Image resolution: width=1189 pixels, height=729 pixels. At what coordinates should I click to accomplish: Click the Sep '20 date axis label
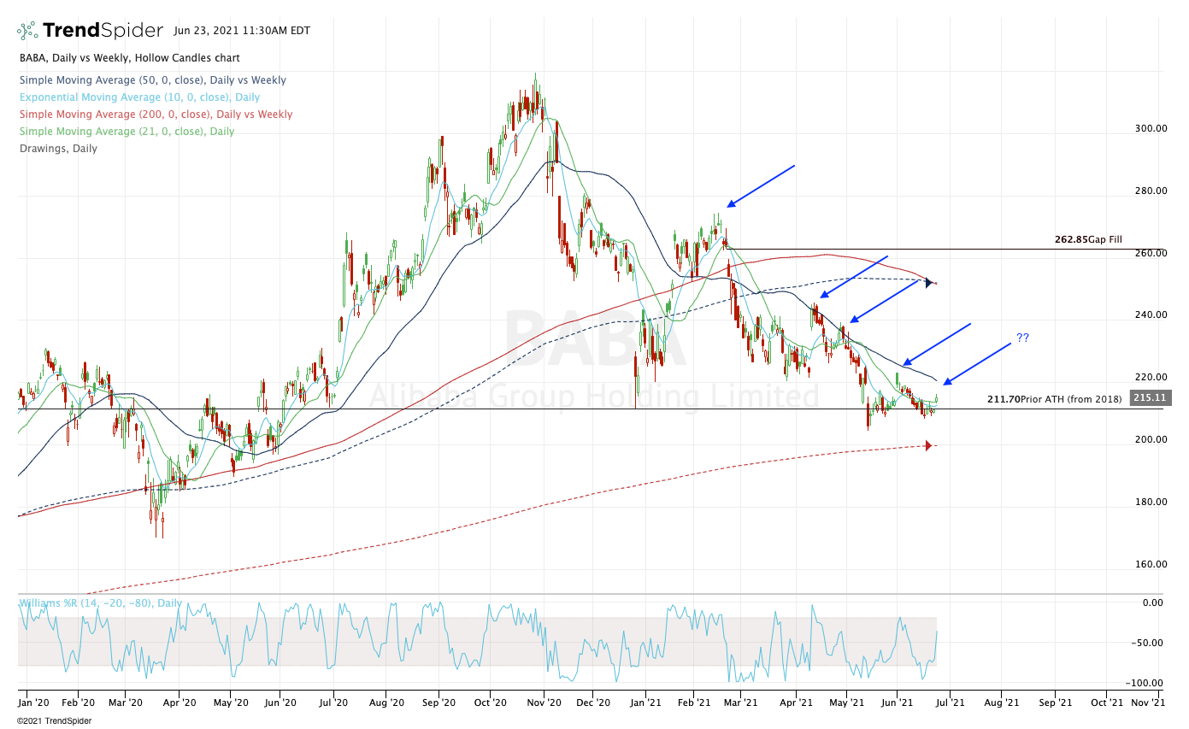click(x=439, y=703)
